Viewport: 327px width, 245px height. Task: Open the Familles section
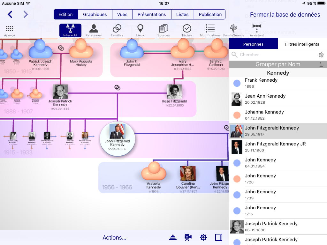pos(117,30)
